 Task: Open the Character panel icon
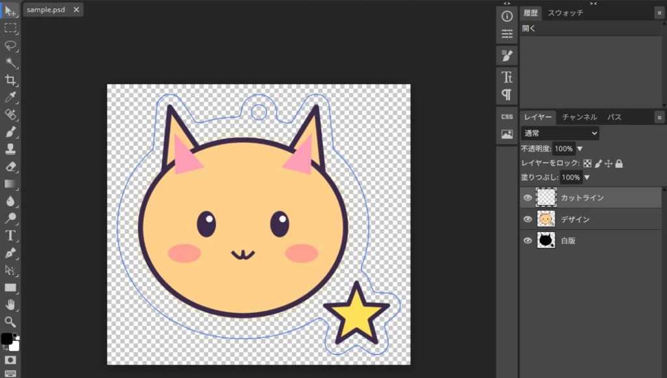[x=507, y=77]
